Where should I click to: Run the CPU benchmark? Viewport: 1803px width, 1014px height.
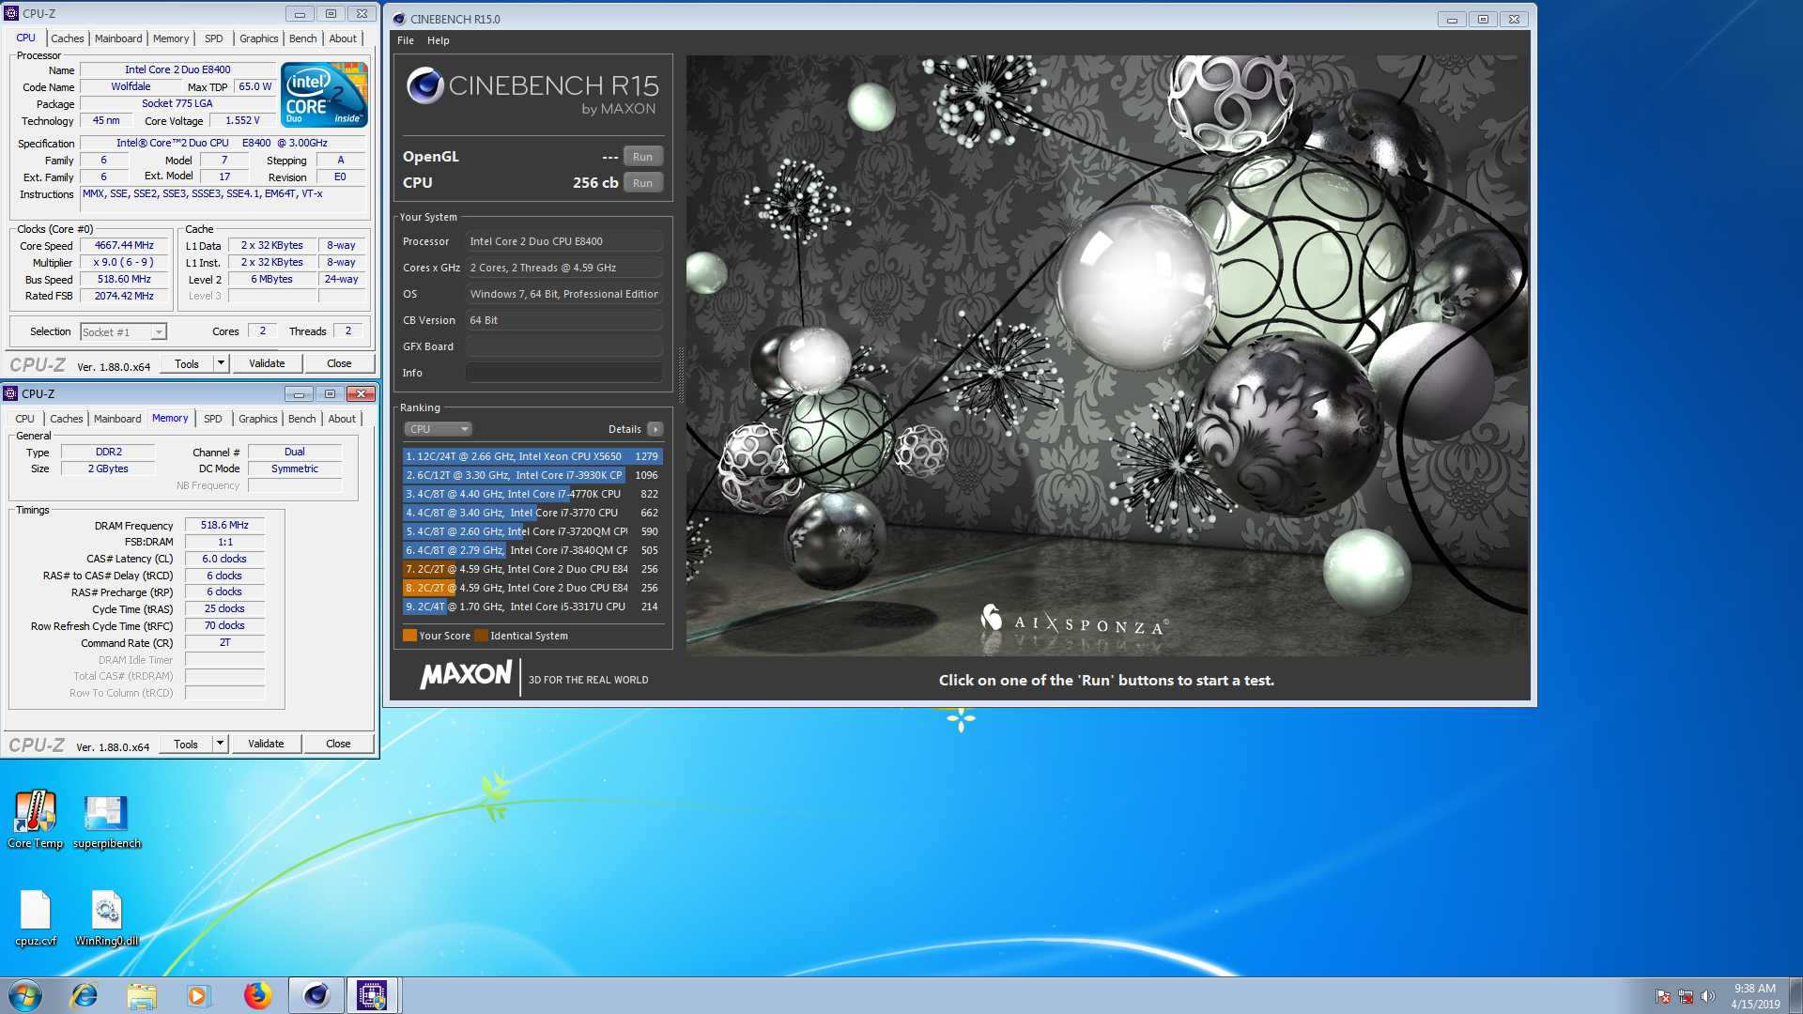point(642,183)
